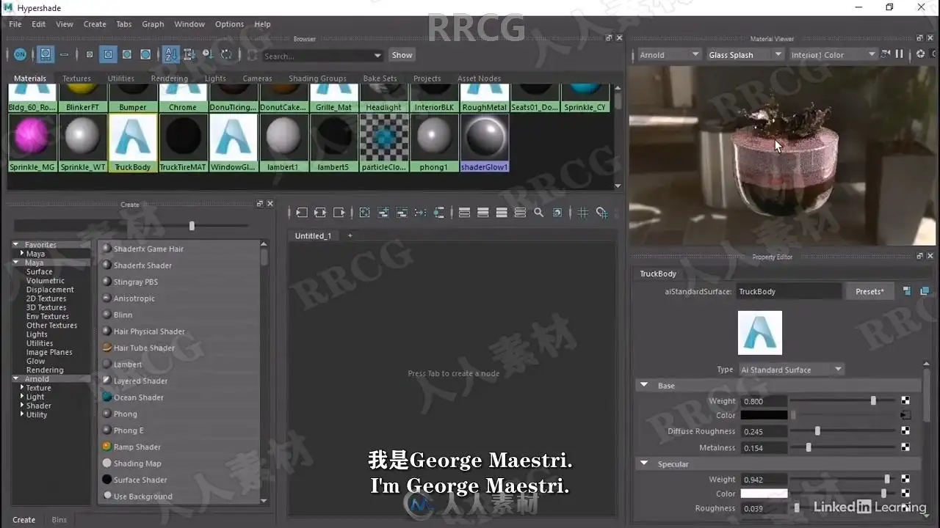This screenshot has width=940, height=528.
Task: Add a new graph tab with plus
Action: (x=350, y=235)
